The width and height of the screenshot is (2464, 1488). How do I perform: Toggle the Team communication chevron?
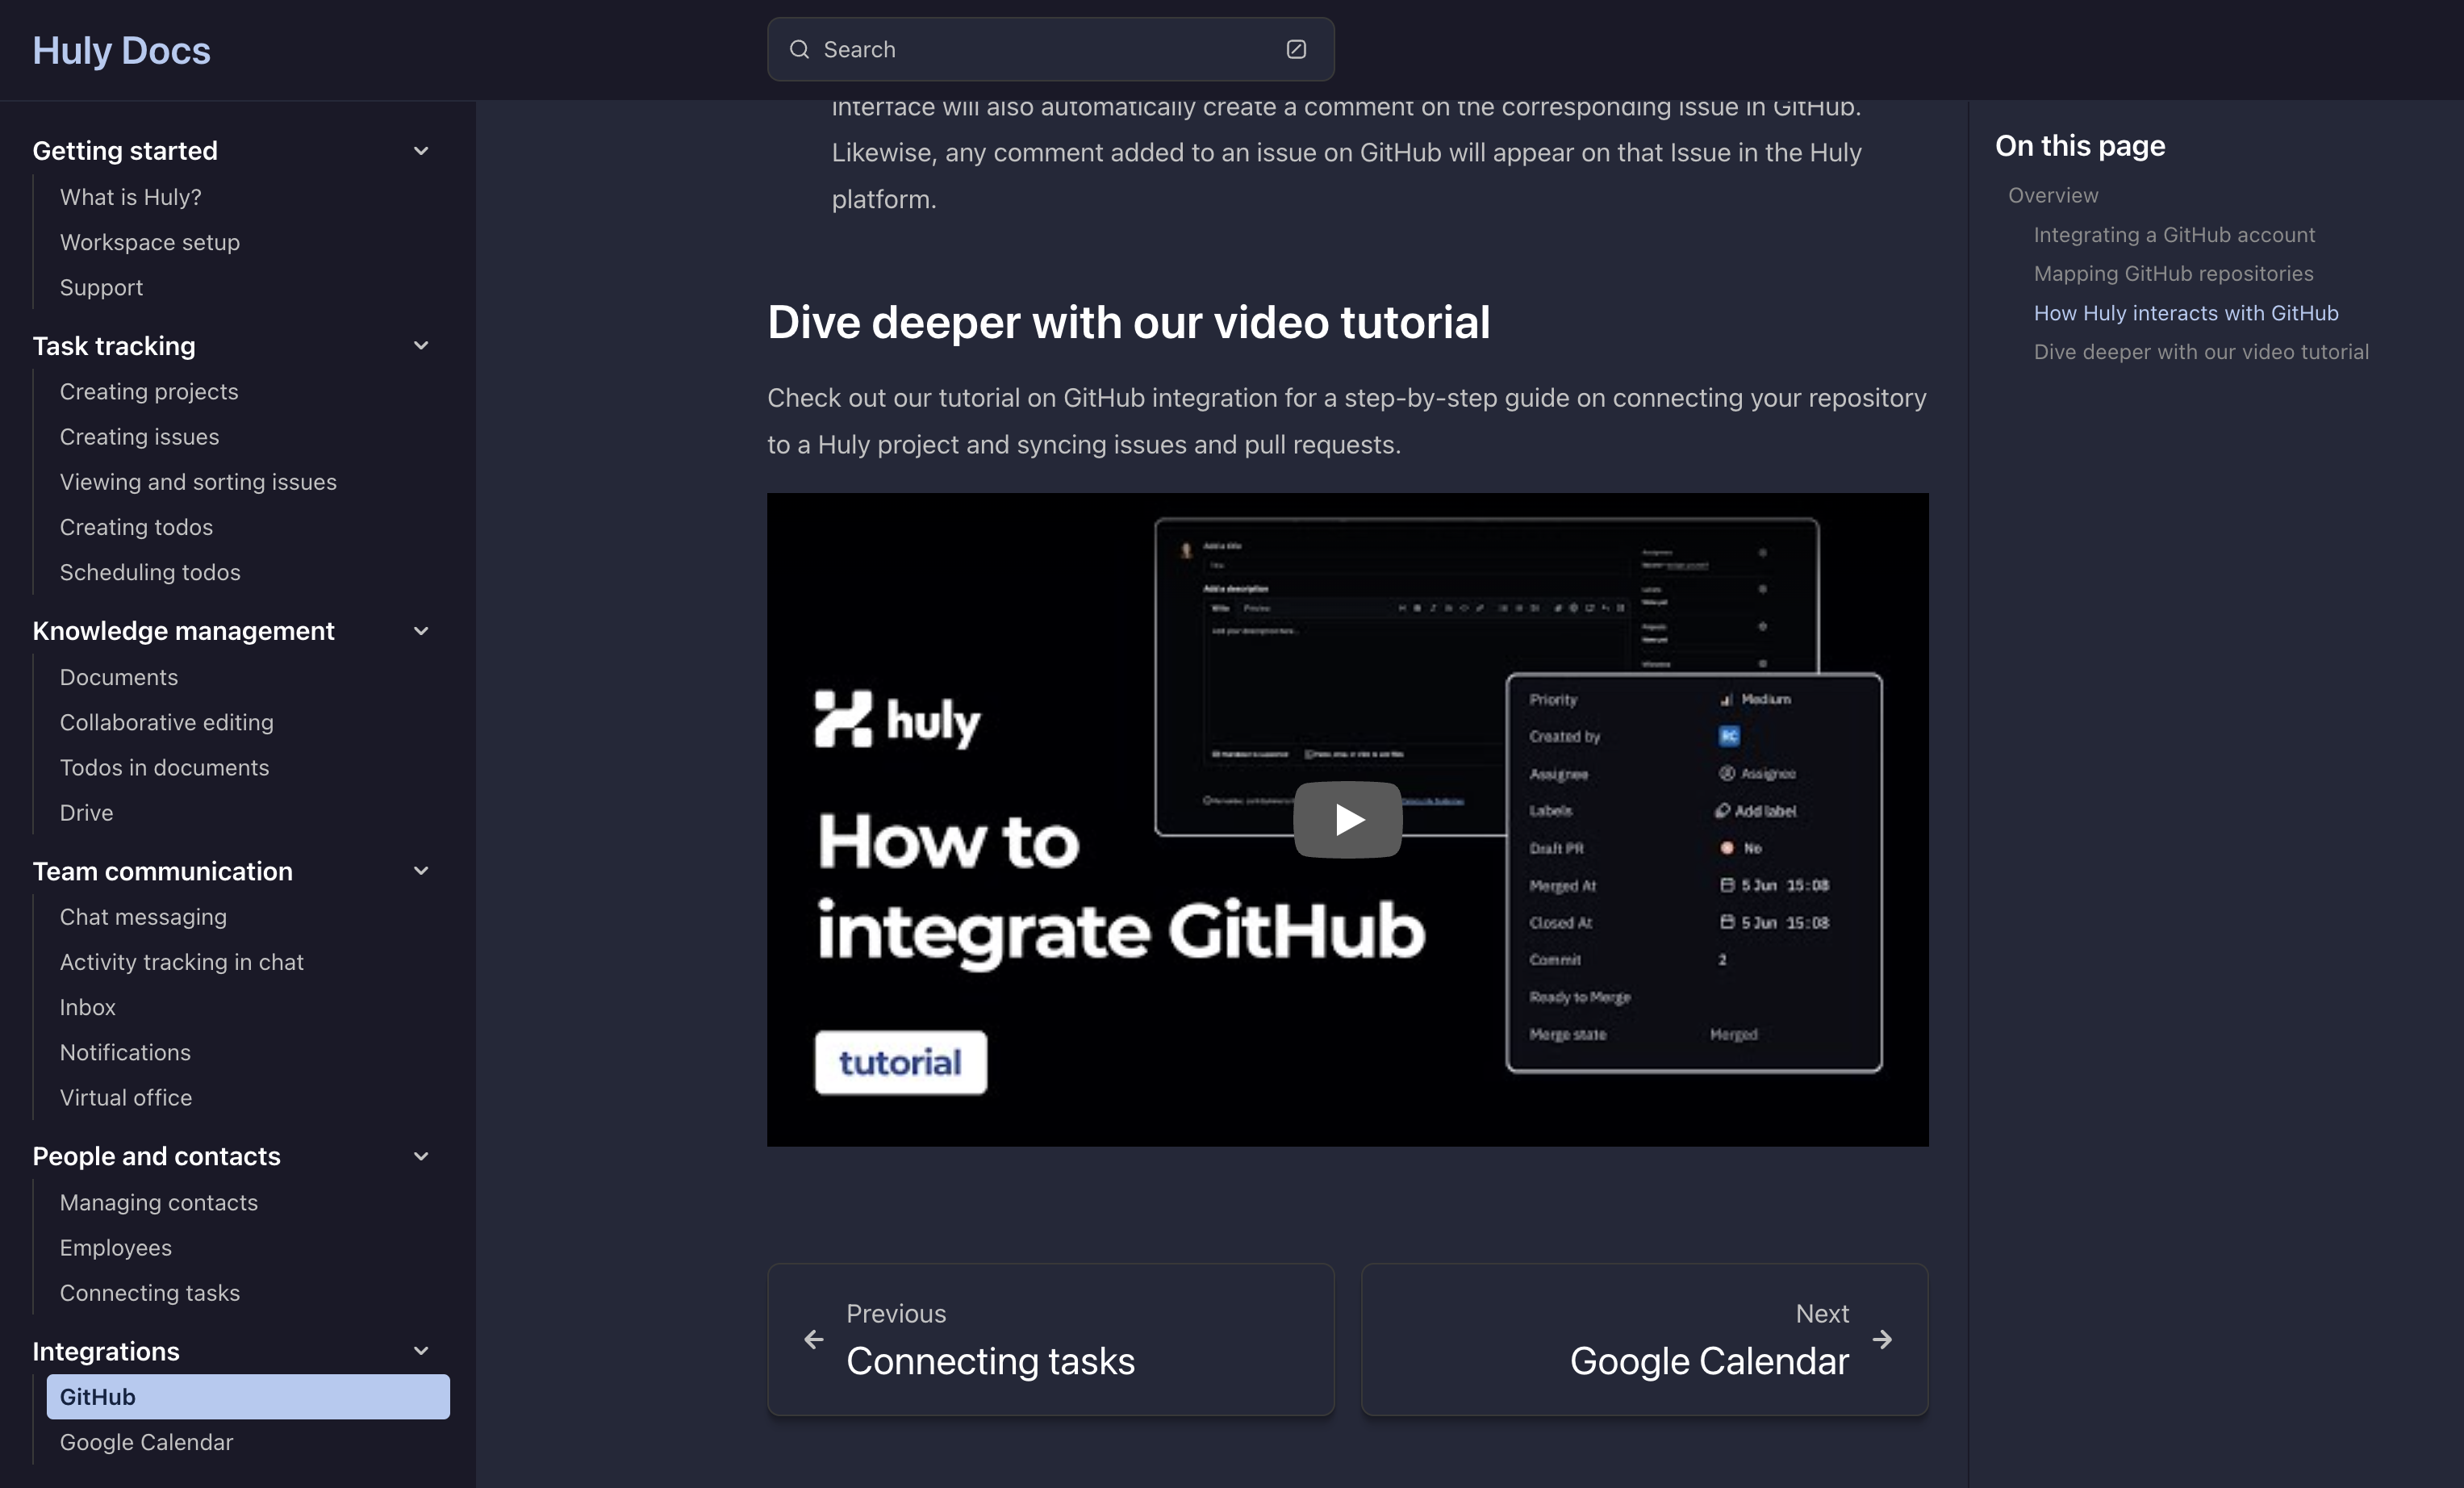pos(421,871)
